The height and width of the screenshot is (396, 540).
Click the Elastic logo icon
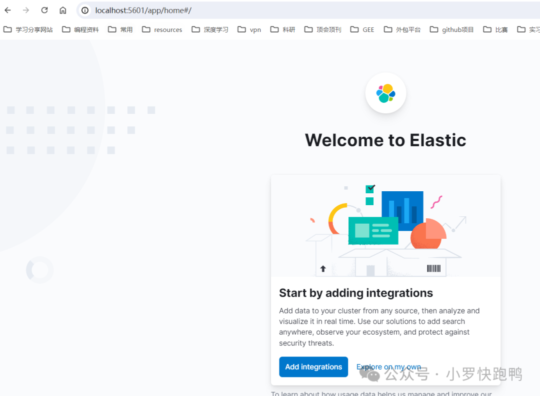[x=385, y=93]
